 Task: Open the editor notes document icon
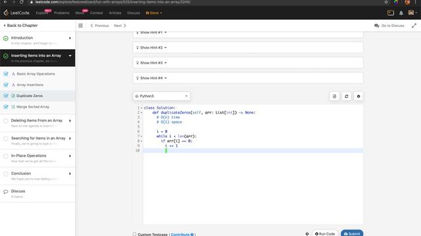[334, 96]
